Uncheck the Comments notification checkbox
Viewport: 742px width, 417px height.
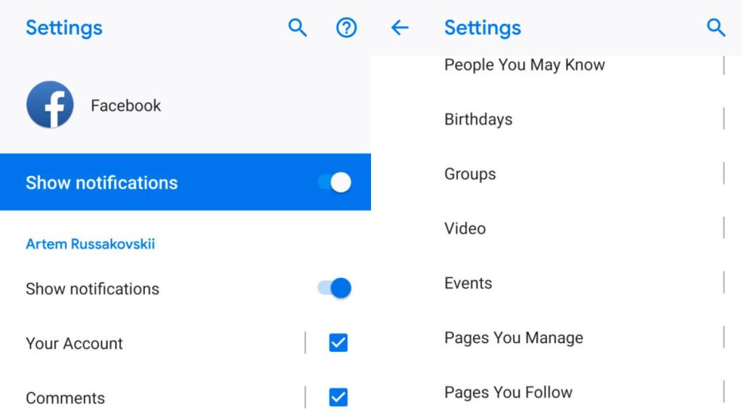click(x=338, y=397)
